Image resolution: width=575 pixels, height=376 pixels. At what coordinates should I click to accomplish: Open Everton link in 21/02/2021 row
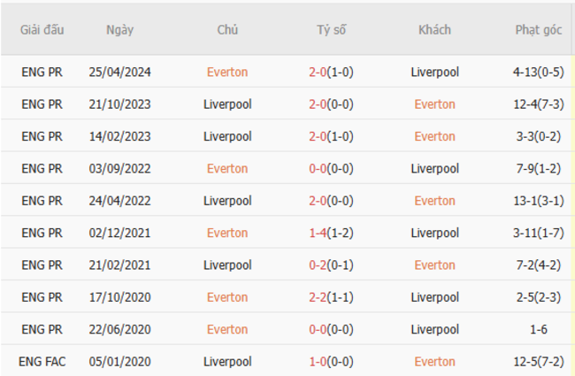click(x=434, y=265)
